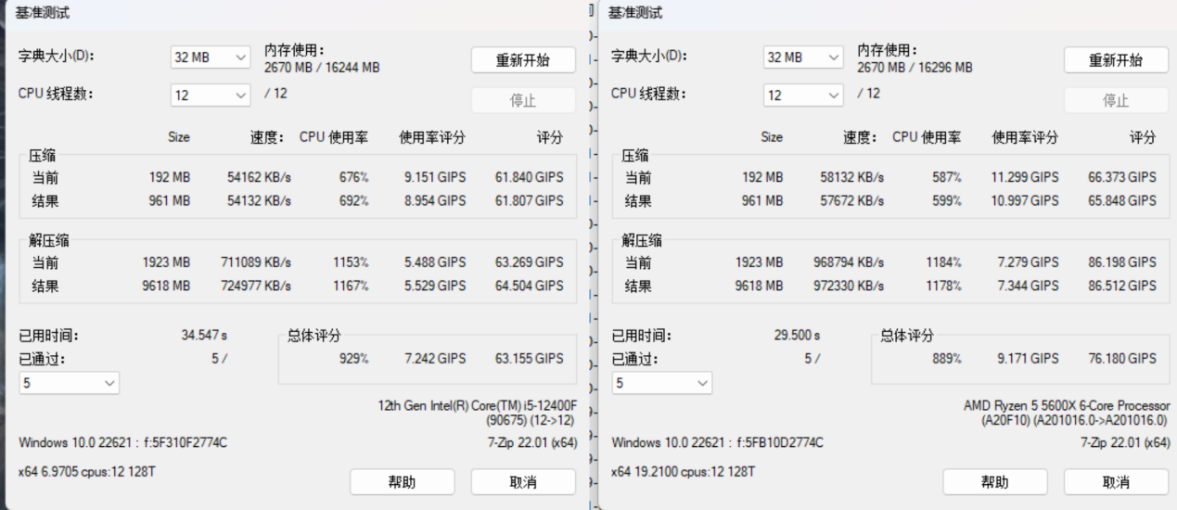Click 972330 KB/s decompression result speed
1177x510 pixels.
coord(849,287)
